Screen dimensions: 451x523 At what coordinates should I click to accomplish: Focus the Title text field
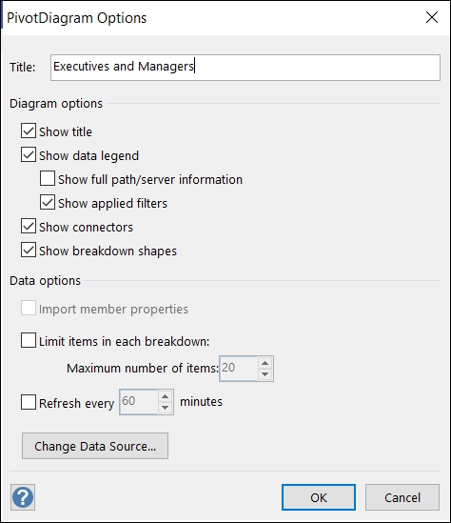pos(245,68)
